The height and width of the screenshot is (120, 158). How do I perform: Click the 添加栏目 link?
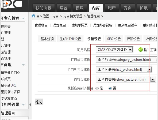click(x=59, y=25)
